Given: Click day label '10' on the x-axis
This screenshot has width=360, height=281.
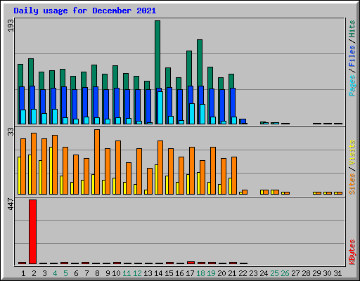Looking at the screenshot, I should coord(116,273).
